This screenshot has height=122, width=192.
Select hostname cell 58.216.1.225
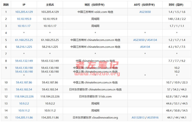click(x=50, y=47)
